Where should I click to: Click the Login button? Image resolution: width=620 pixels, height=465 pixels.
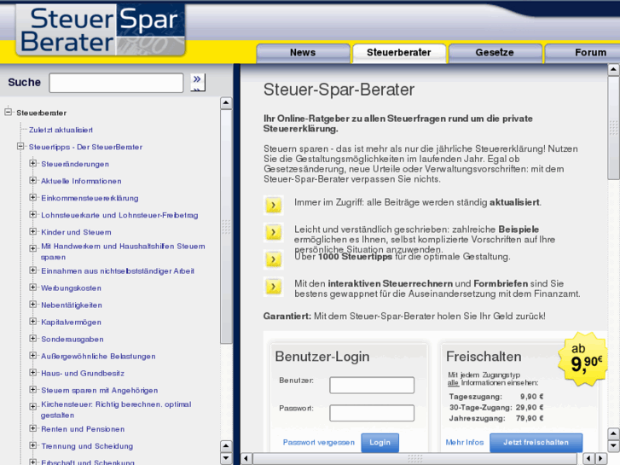click(380, 443)
